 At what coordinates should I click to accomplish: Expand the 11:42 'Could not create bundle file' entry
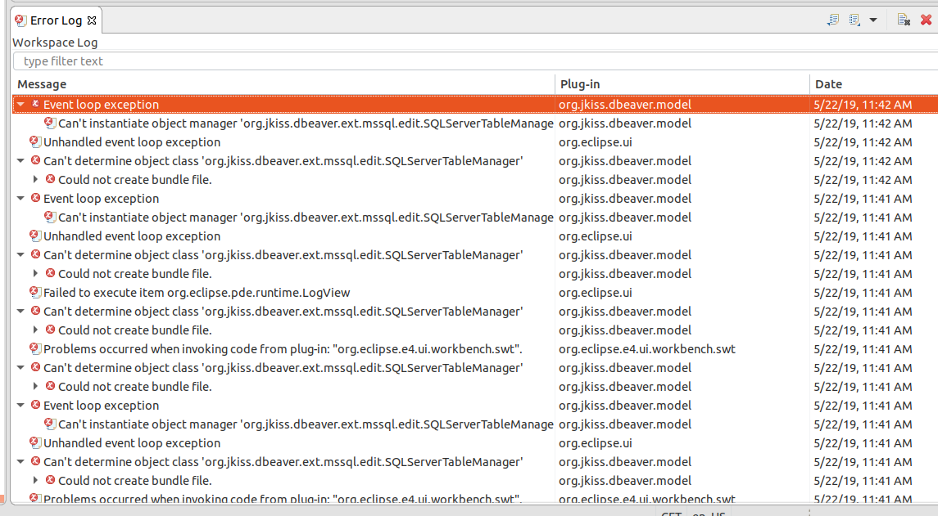[x=35, y=179]
